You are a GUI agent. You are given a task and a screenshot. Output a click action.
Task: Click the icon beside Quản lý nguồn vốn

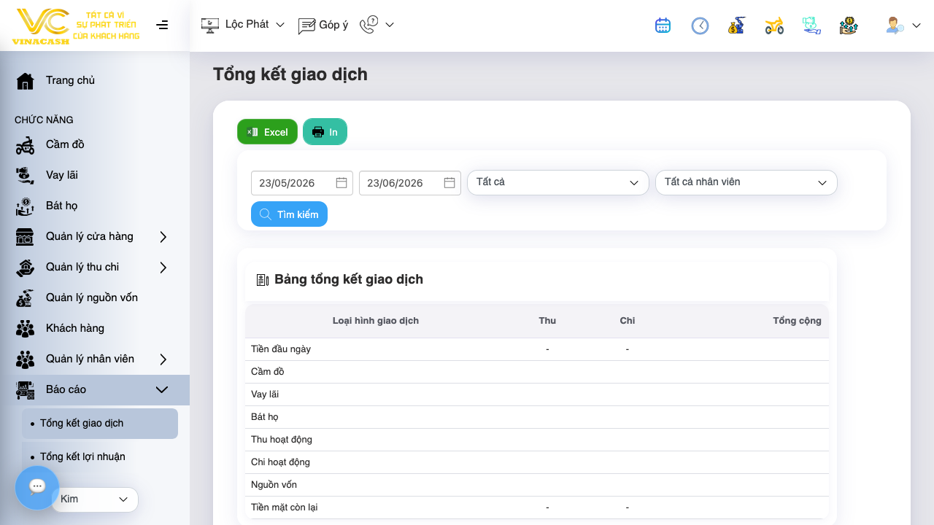[x=26, y=297]
